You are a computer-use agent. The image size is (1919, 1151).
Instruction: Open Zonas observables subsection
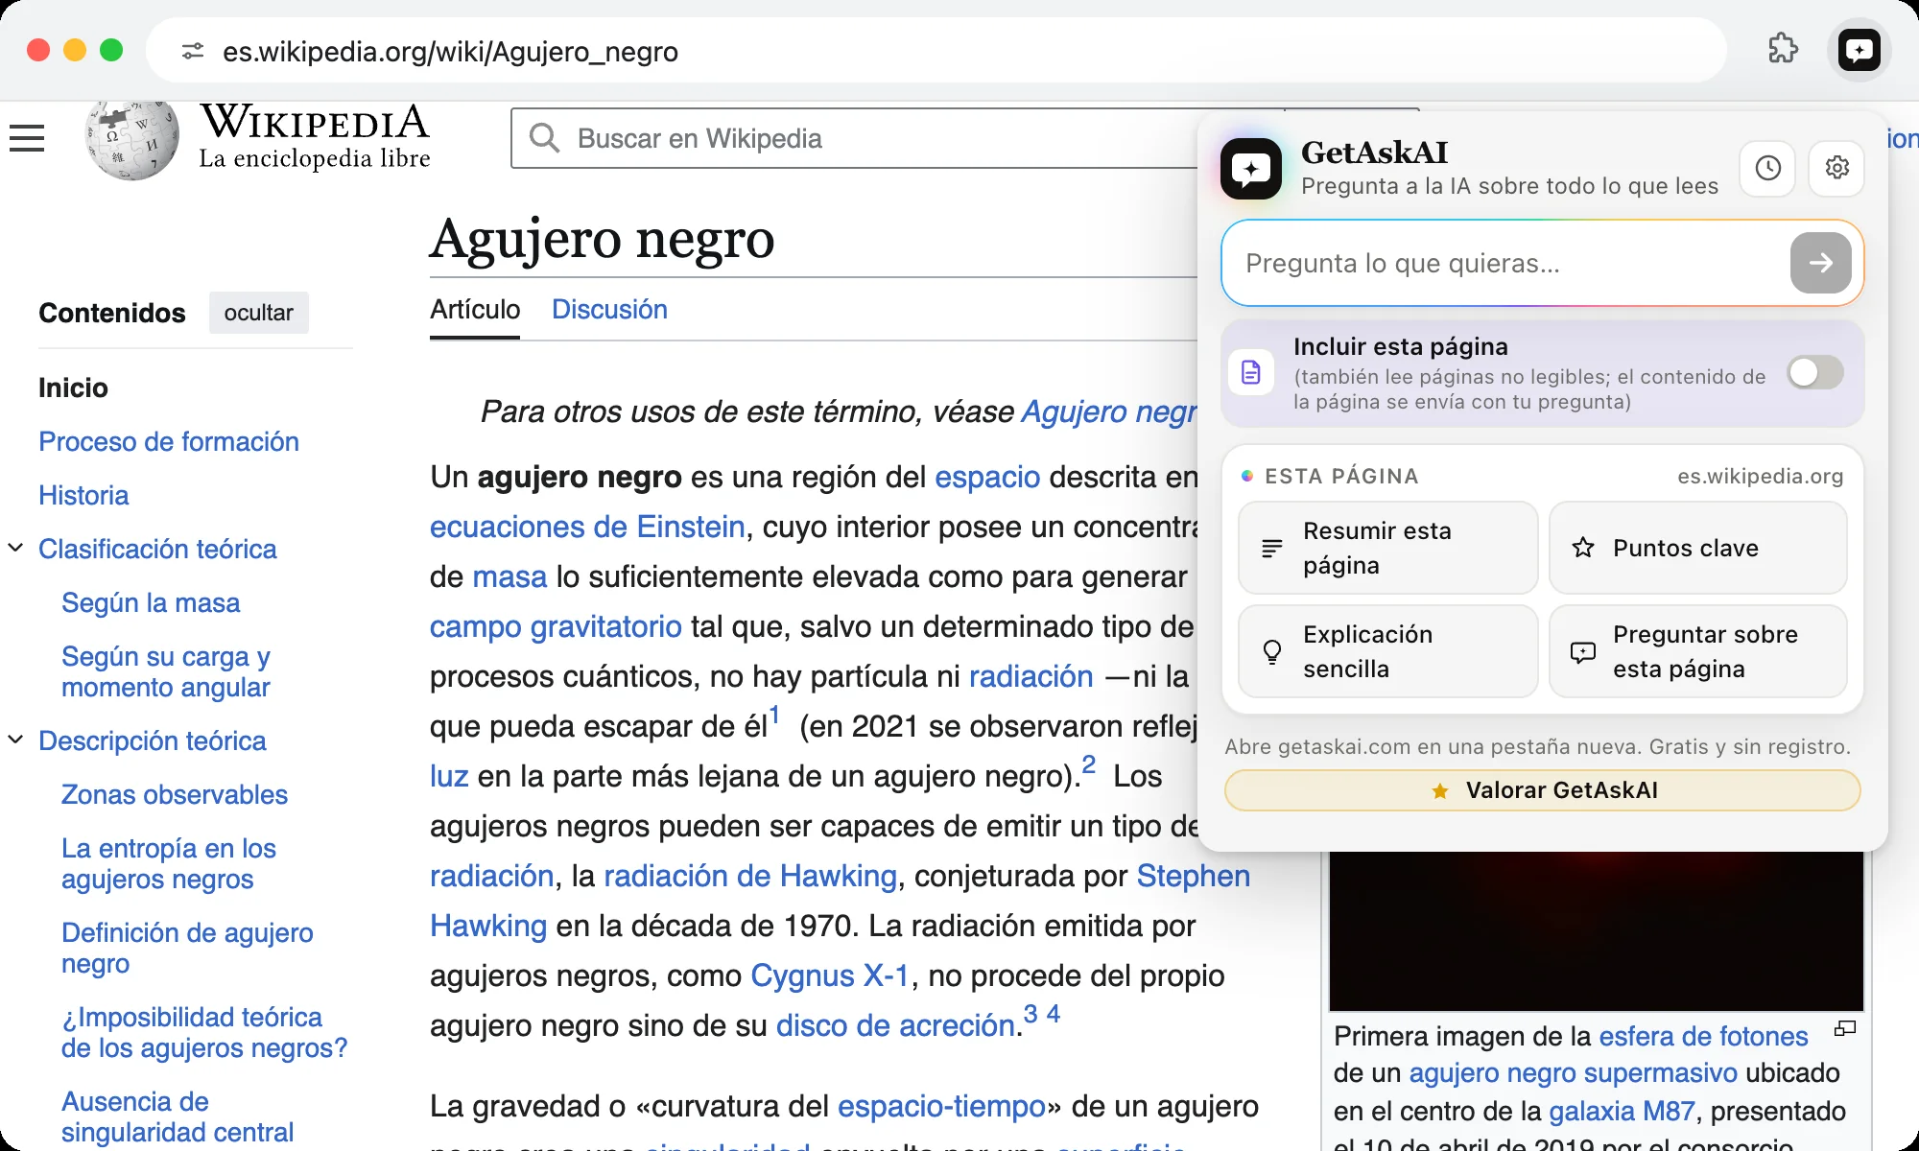[175, 794]
